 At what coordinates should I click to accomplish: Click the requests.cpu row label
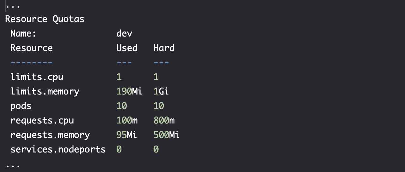point(42,120)
